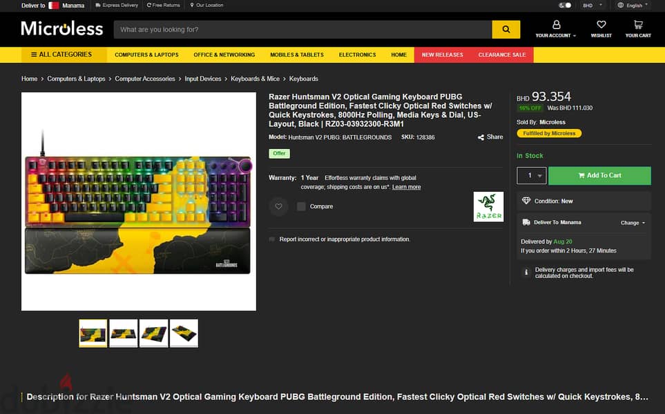Click the Our Location pin icon
This screenshot has height=414, width=665.
click(x=192, y=6)
